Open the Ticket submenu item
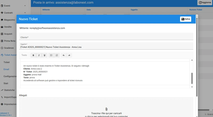Viewport: 213px width, 117px height. coord(6,62)
